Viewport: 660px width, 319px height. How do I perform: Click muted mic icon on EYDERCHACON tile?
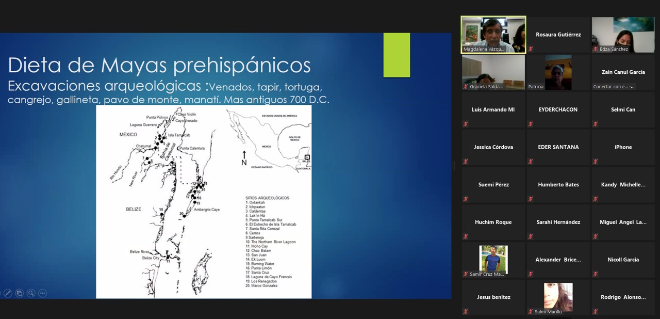pyautogui.click(x=531, y=124)
